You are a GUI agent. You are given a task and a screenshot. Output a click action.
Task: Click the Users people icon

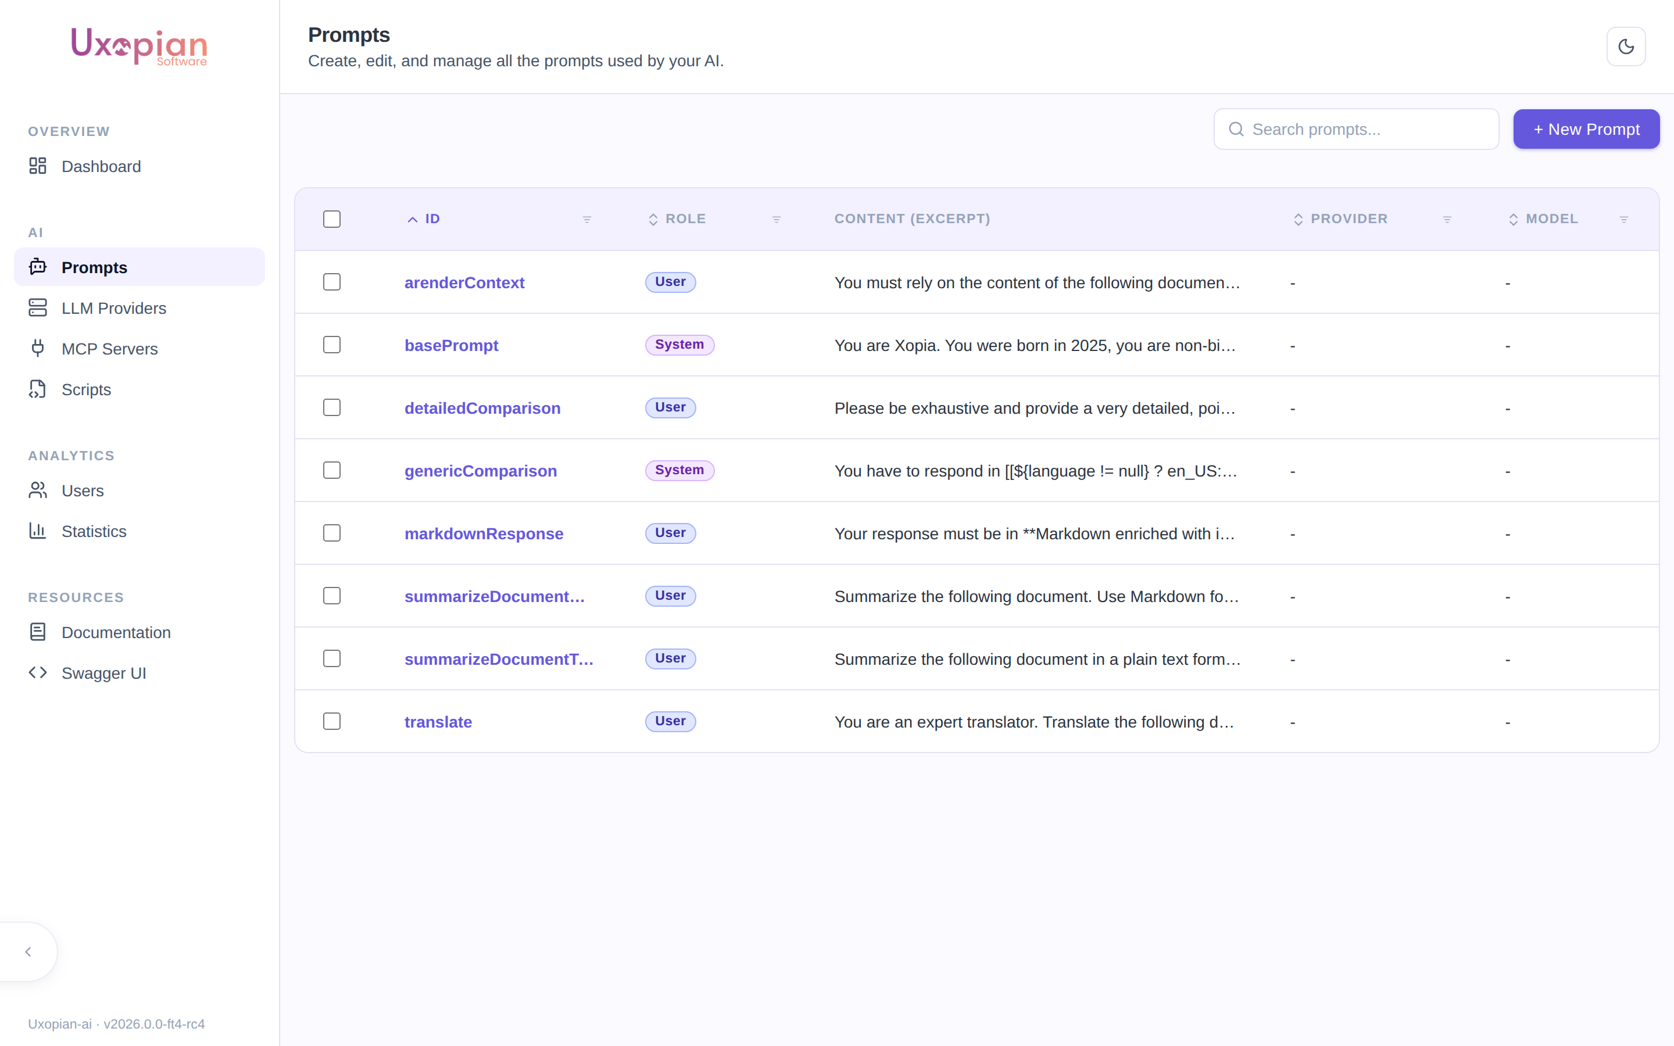click(37, 490)
